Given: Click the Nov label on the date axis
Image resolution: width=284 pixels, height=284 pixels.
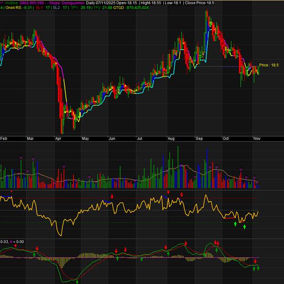Looking at the screenshot, I should (x=256, y=139).
